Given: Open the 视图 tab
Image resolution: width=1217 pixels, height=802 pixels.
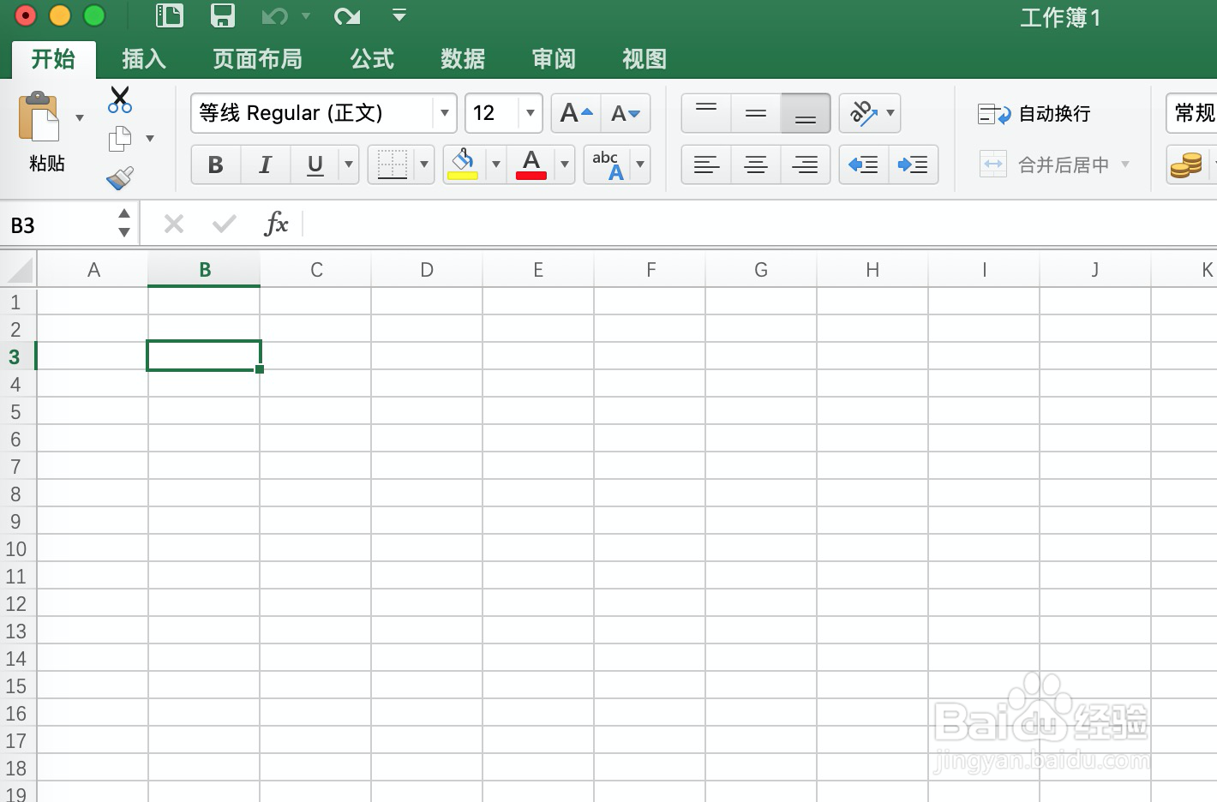Looking at the screenshot, I should tap(644, 59).
